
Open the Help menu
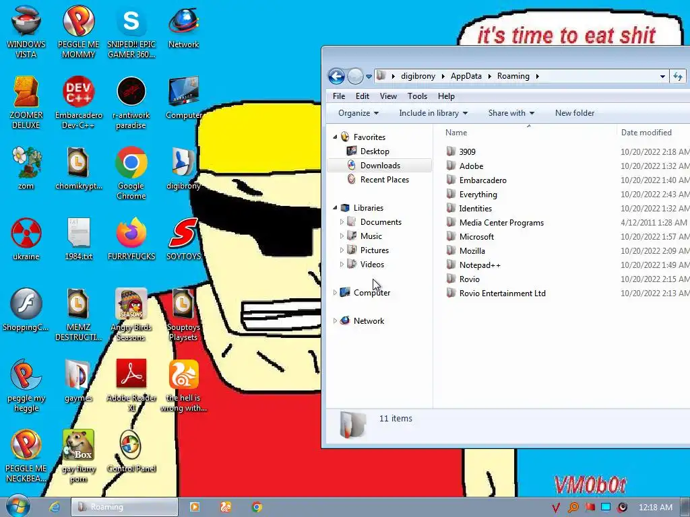[446, 96]
